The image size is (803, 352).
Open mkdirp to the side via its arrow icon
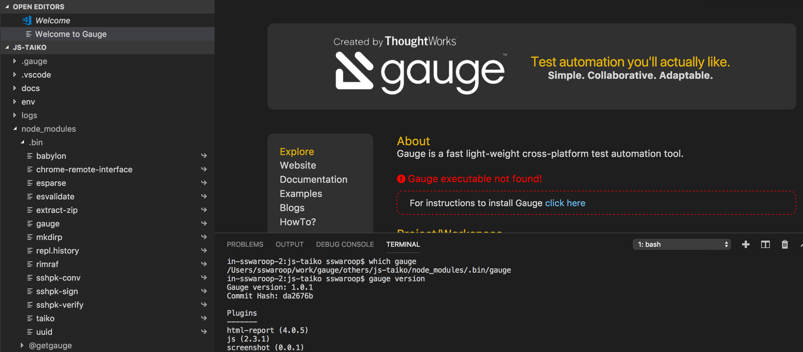coord(204,237)
